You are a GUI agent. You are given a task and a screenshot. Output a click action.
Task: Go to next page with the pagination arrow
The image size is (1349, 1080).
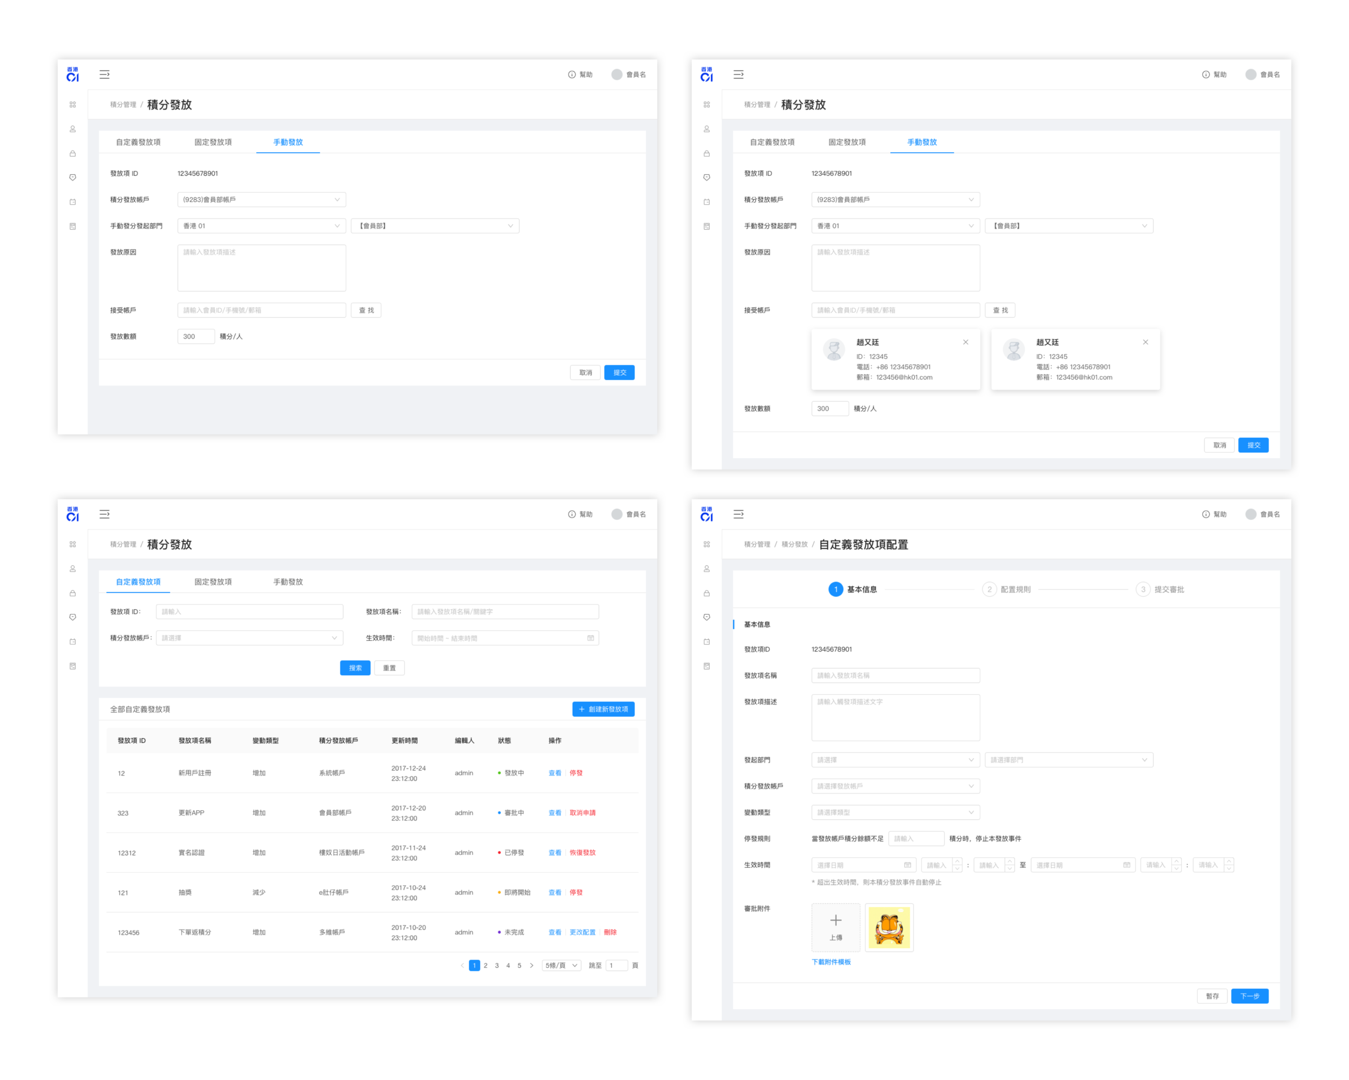(x=532, y=965)
